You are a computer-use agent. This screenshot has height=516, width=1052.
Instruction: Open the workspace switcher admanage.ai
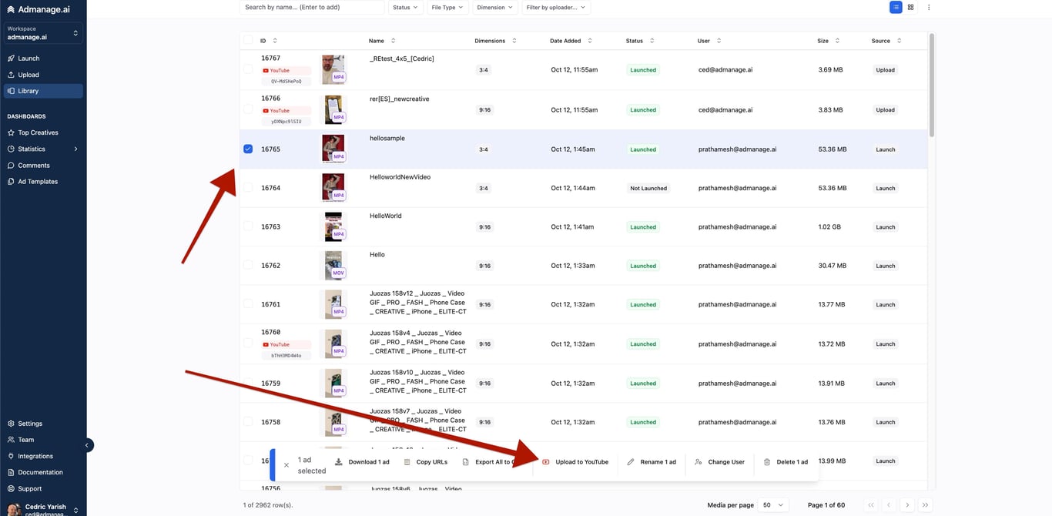[x=43, y=33]
